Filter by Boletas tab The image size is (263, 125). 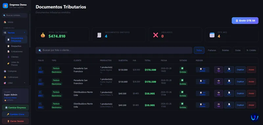[x=226, y=50]
